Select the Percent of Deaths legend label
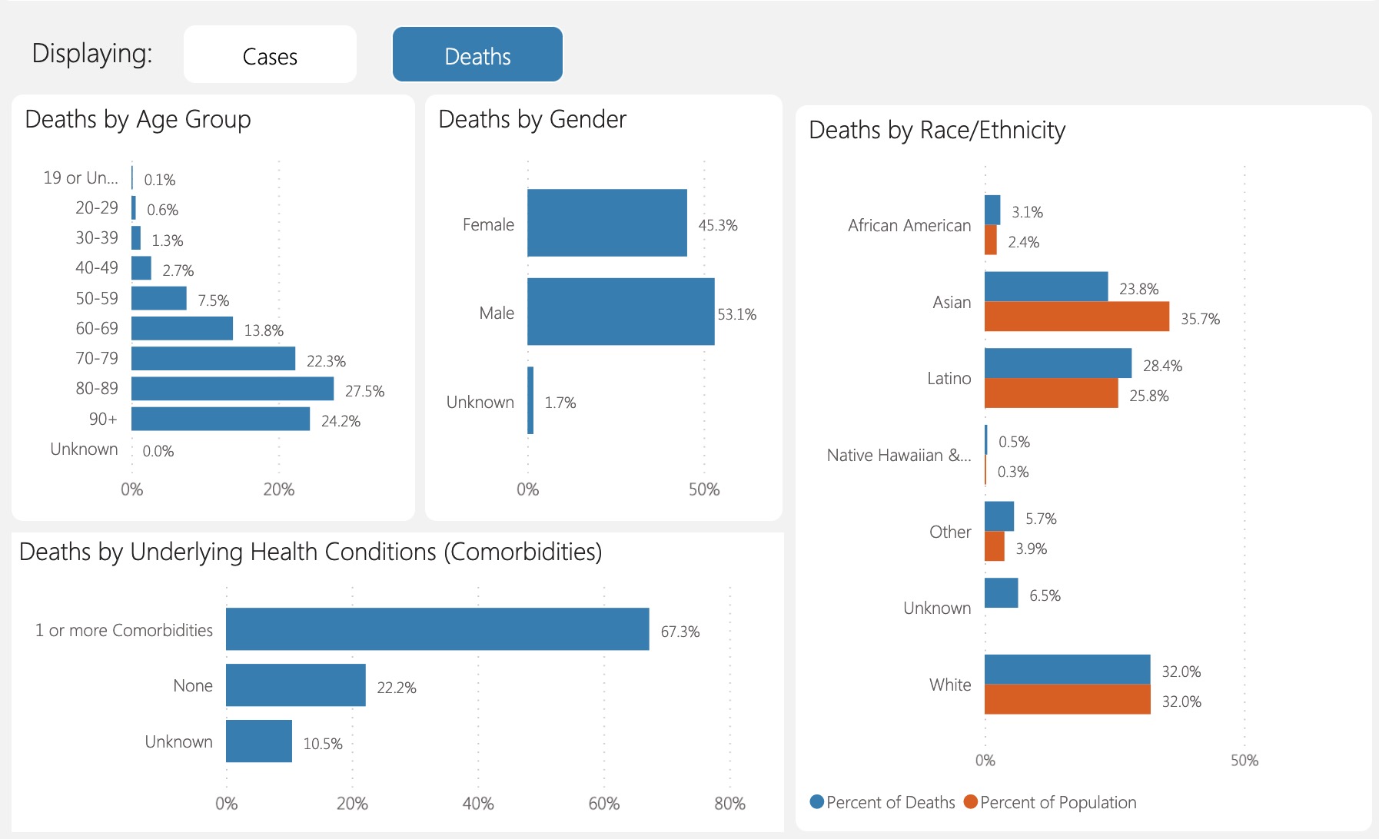This screenshot has height=839, width=1379. click(x=890, y=802)
